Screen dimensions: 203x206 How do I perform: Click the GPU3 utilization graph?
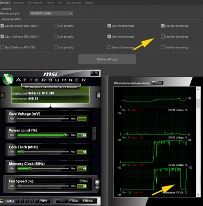click(155, 179)
